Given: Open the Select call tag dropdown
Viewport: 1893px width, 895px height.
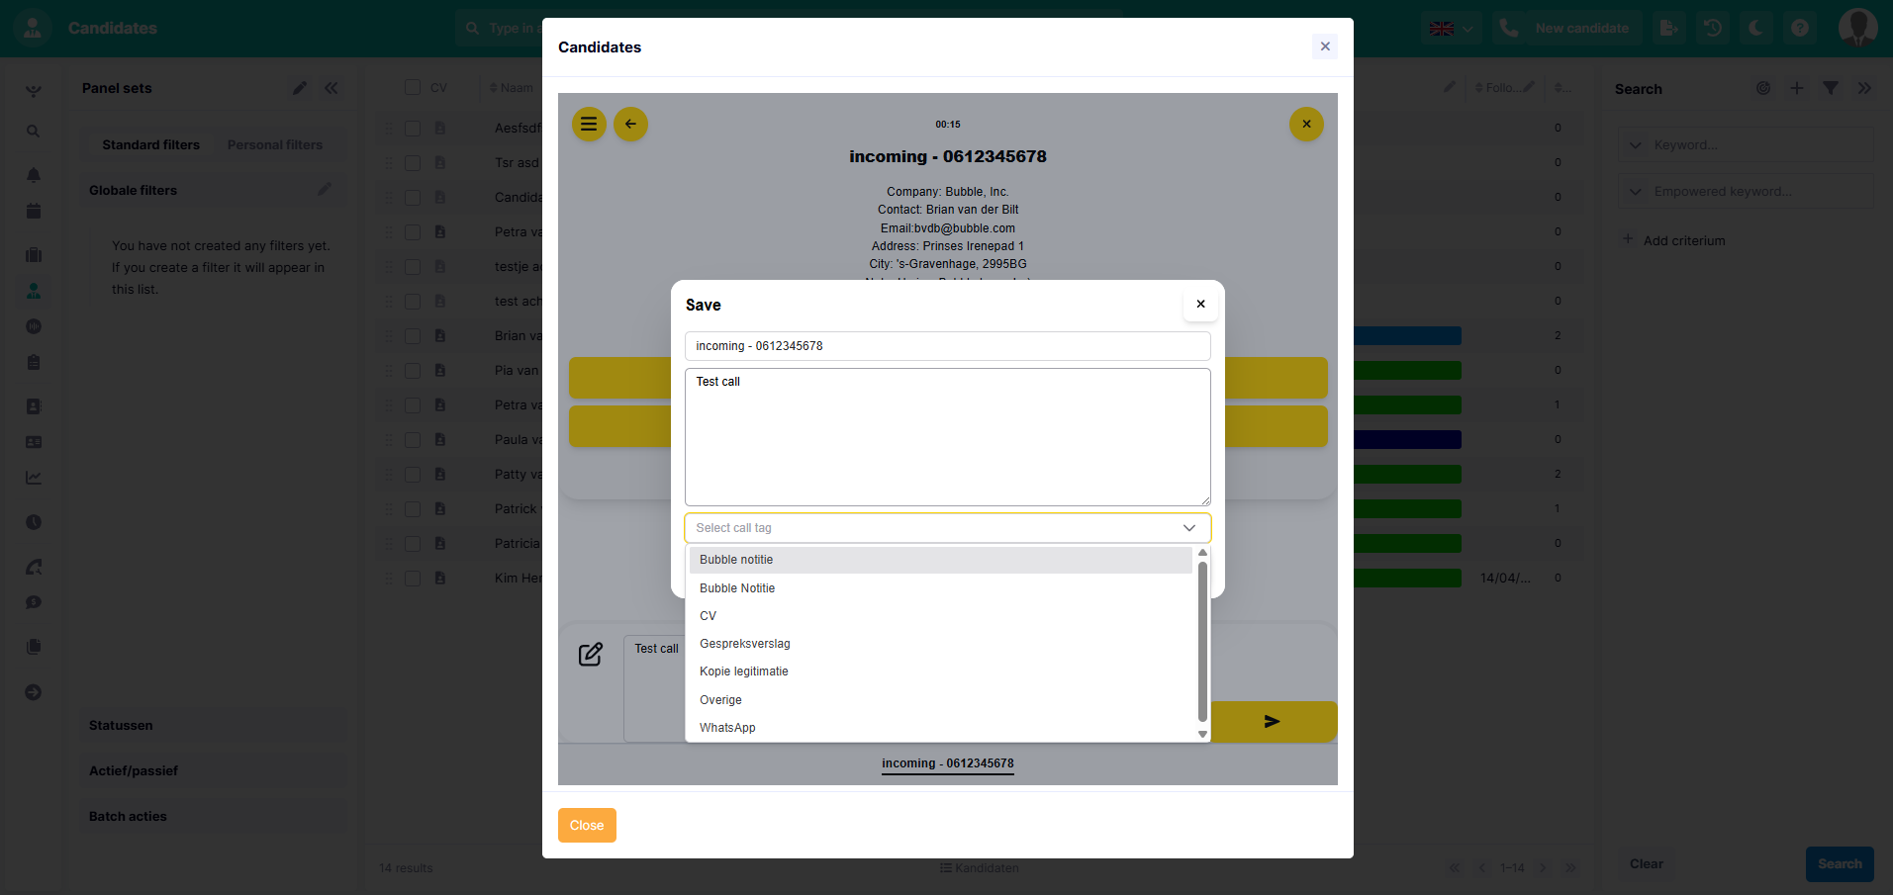Looking at the screenshot, I should [947, 528].
